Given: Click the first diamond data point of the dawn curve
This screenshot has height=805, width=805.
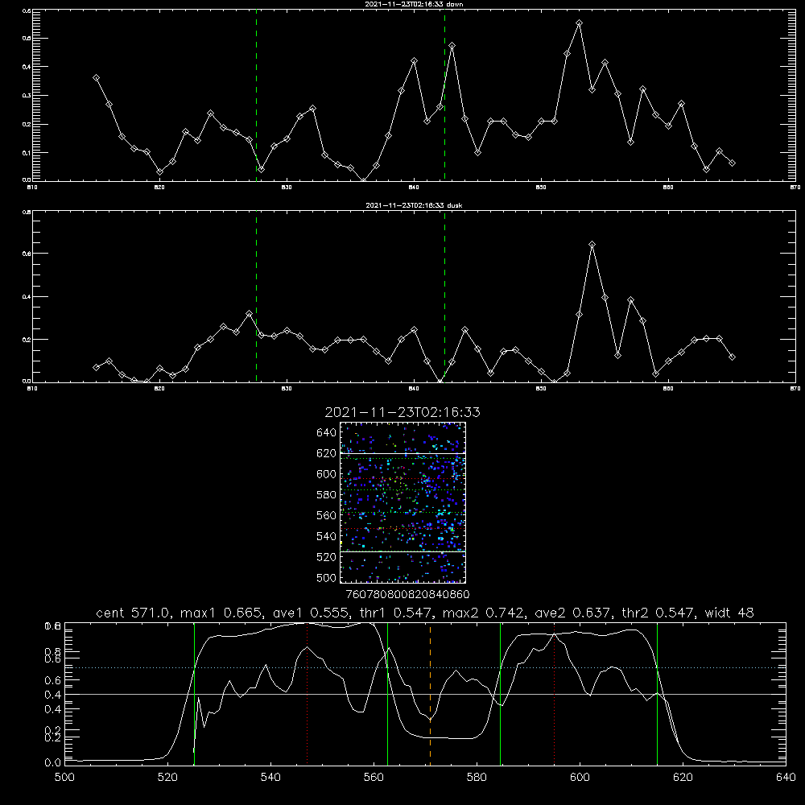Looking at the screenshot, I should tap(96, 77).
